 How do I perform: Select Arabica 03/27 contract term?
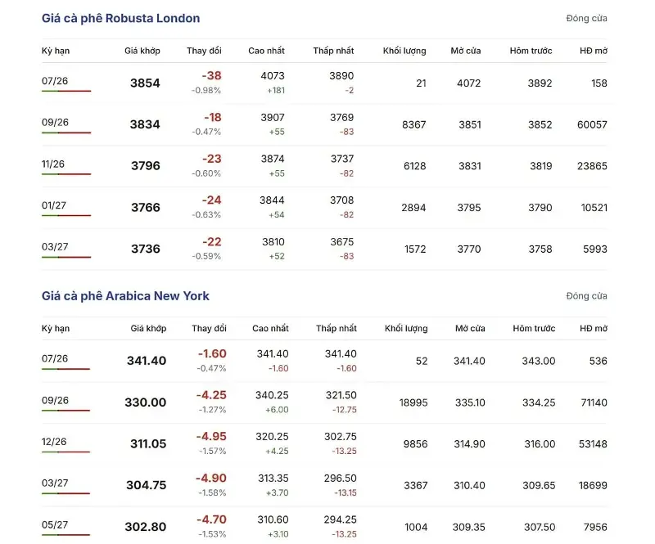tap(55, 483)
